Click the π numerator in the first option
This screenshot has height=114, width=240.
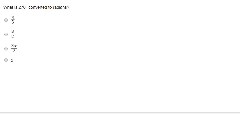13,18
